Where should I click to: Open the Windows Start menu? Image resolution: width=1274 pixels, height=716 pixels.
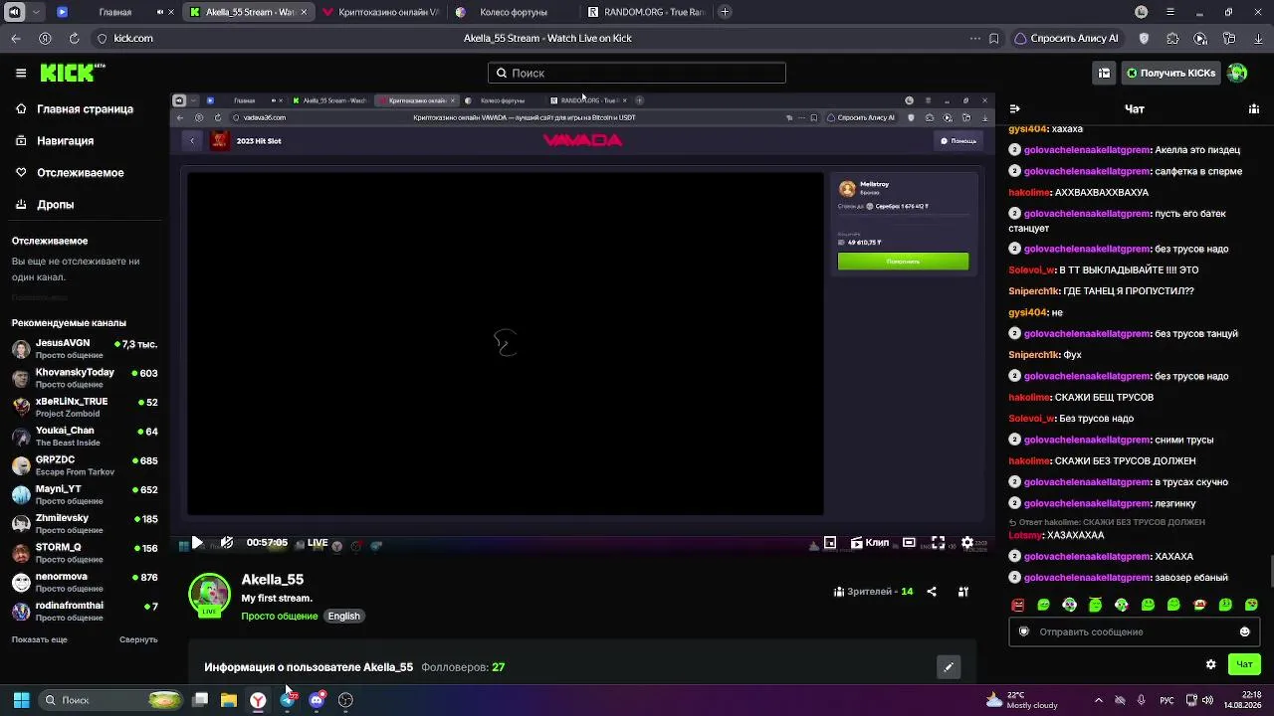pyautogui.click(x=21, y=700)
